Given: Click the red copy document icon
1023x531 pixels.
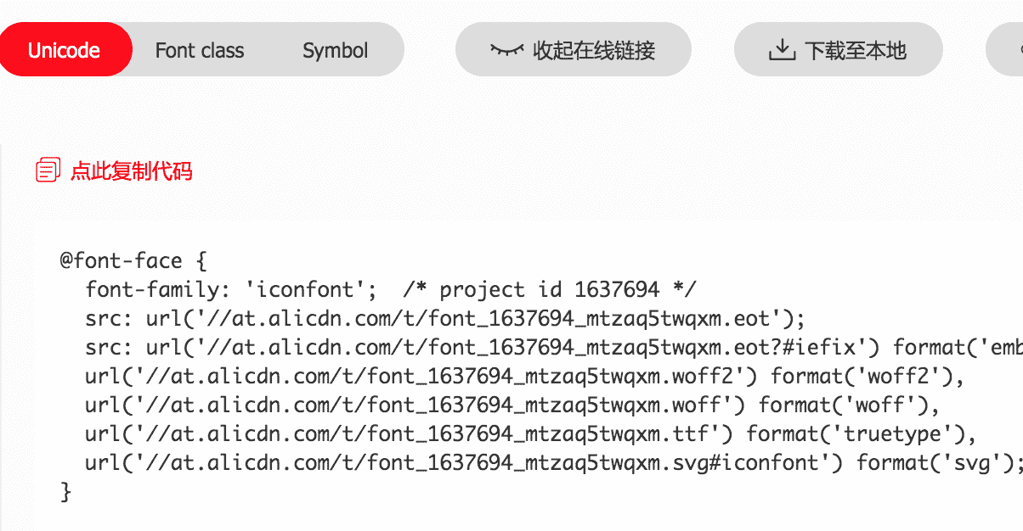Looking at the screenshot, I should tap(48, 170).
